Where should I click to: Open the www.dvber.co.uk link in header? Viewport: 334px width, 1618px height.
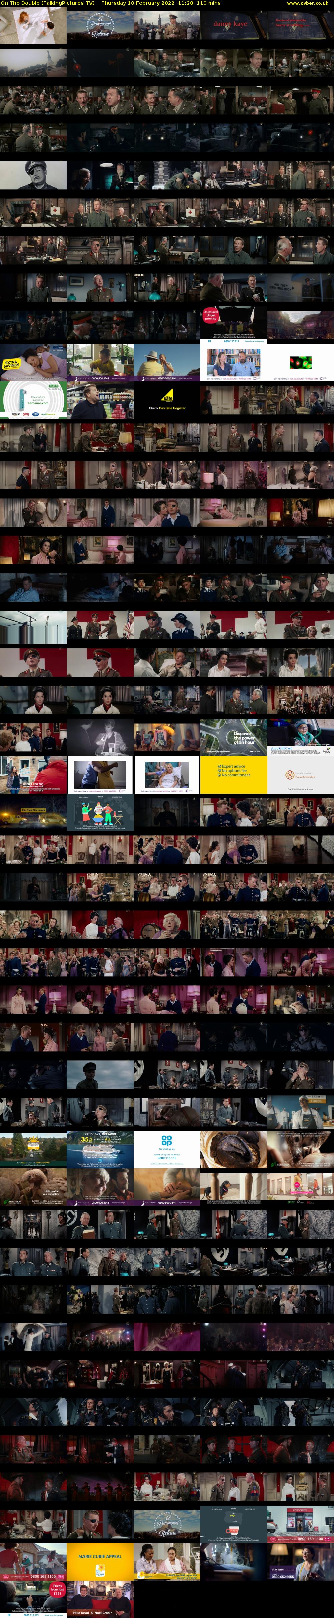[307, 3]
